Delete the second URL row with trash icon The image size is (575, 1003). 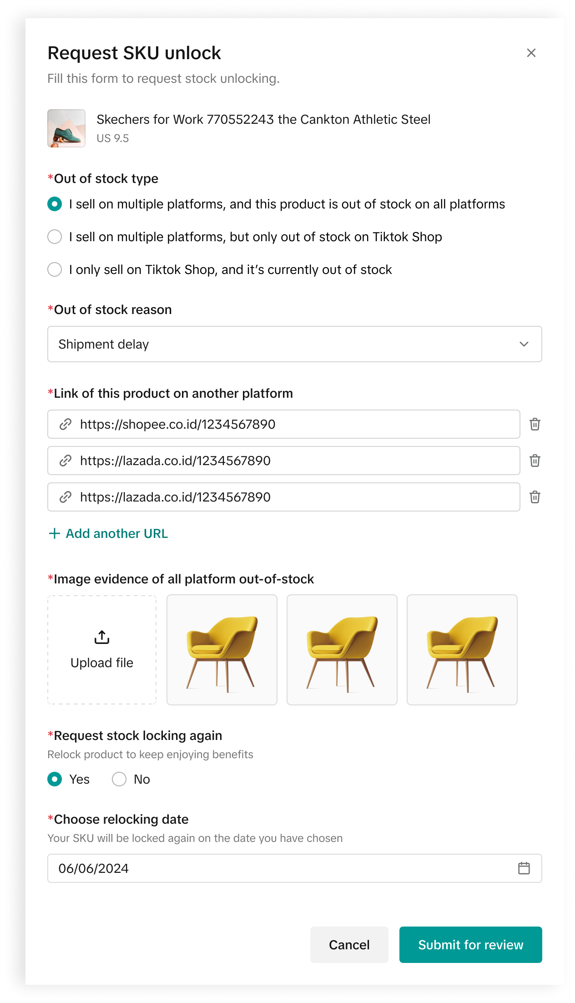coord(535,461)
